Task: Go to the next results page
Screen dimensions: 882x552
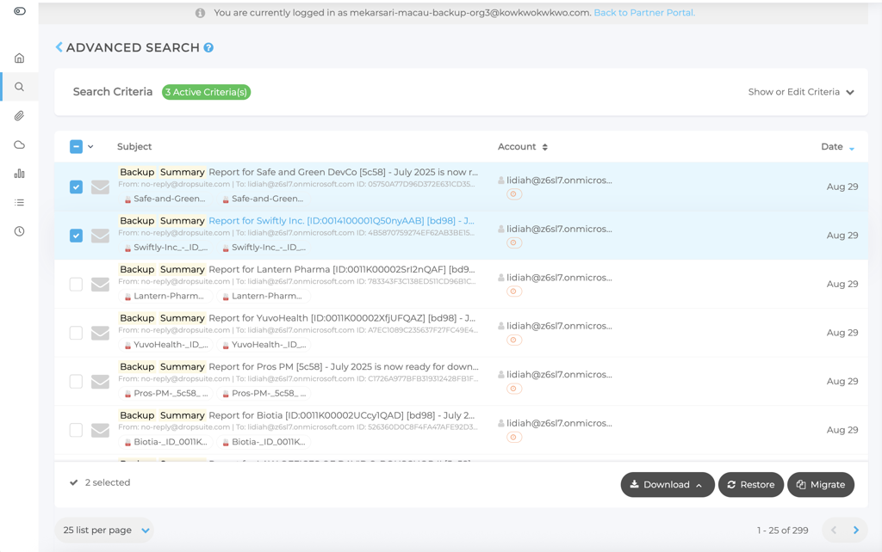Action: pos(855,531)
